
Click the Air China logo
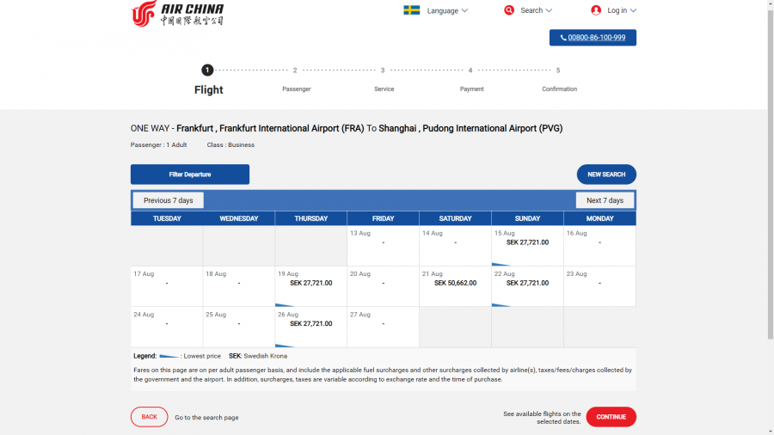(x=177, y=13)
